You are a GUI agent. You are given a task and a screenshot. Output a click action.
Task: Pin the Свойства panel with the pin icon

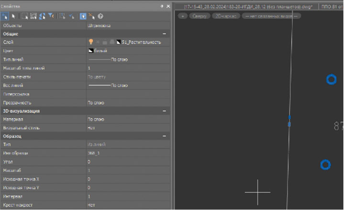(x=162, y=6)
